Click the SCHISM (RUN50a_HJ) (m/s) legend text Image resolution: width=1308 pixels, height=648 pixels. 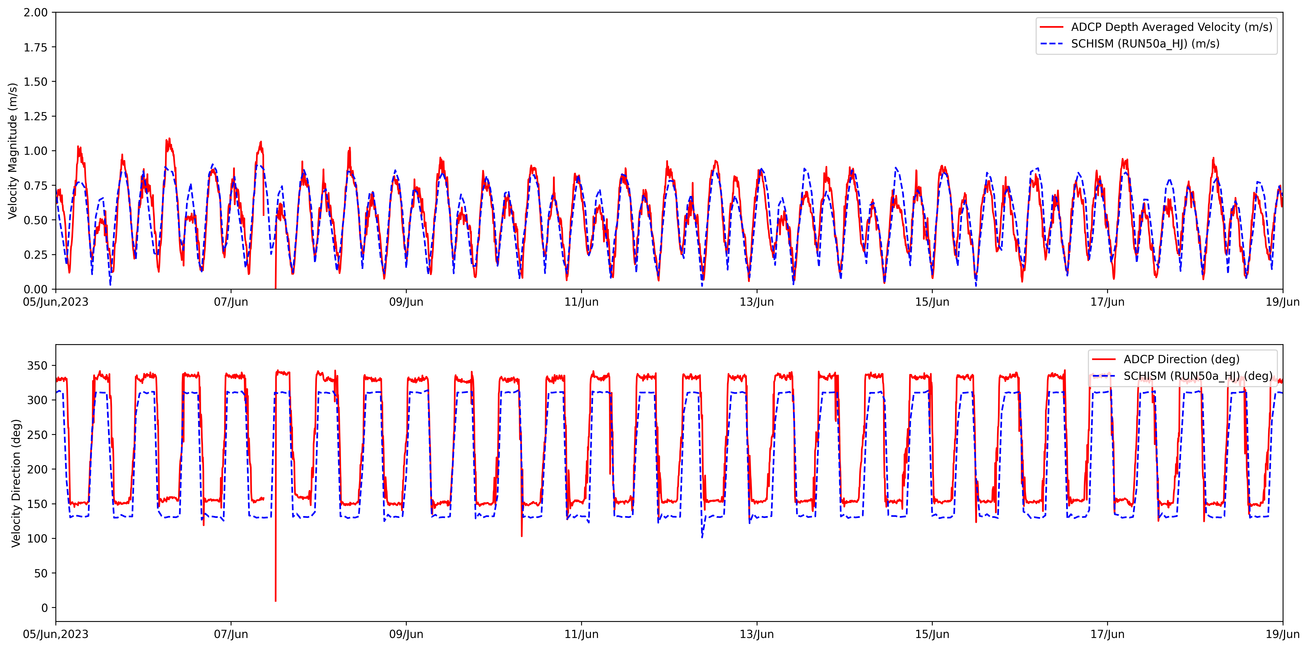(x=1145, y=44)
